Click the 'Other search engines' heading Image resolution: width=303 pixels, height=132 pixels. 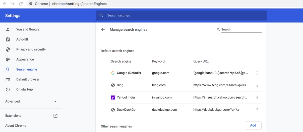click(x=116, y=126)
